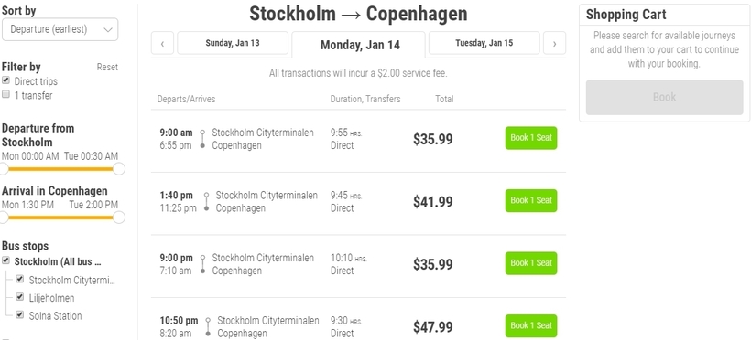751x340 pixels.
Task: Click route icon of 1:40 pm trip
Action: pos(206,201)
